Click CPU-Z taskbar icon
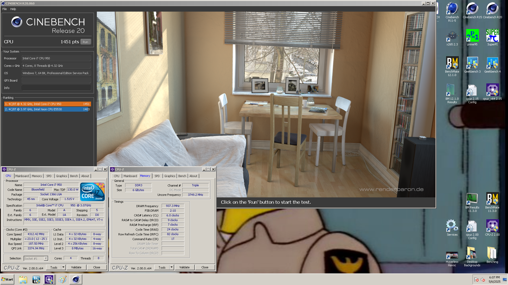The image size is (508, 285). tap(49, 279)
